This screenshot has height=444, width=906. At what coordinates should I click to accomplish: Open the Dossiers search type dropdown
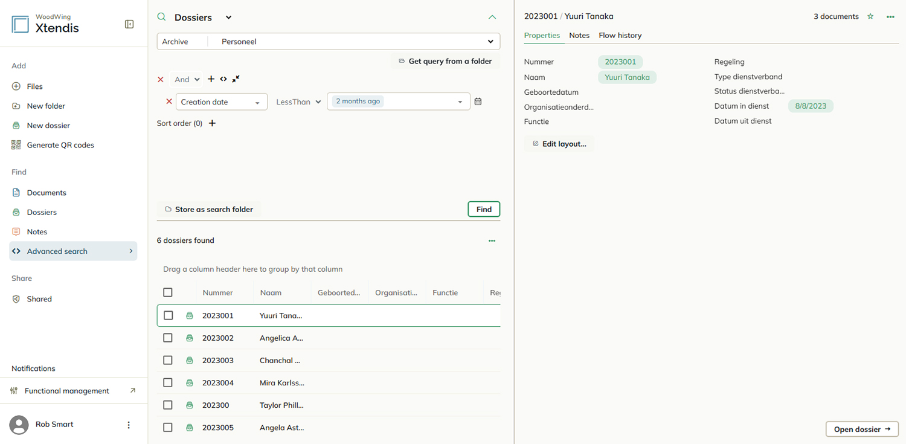(228, 18)
